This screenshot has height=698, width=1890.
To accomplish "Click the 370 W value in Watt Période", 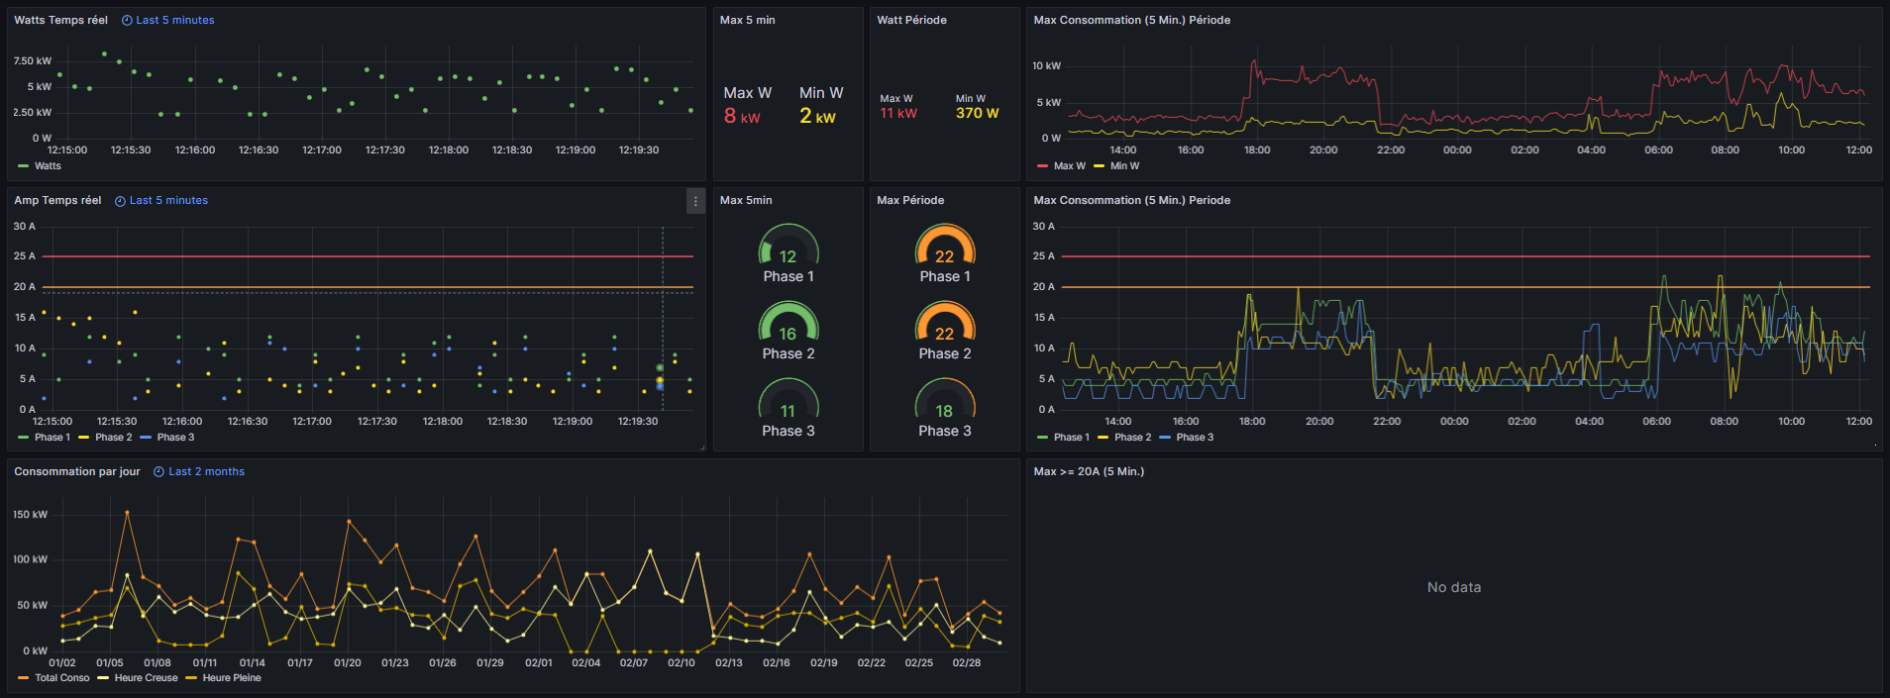I will 978,114.
